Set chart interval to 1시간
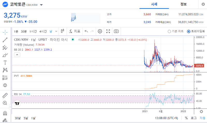Viewport: 207px width, 123px height. (33, 32)
